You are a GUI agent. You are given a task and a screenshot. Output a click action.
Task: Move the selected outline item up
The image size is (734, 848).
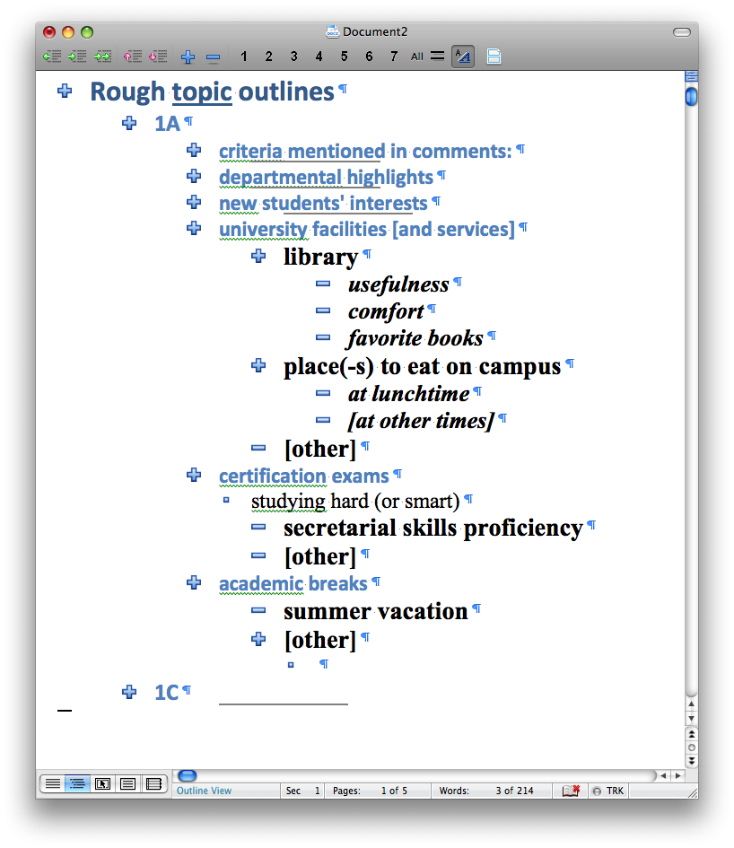point(133,56)
